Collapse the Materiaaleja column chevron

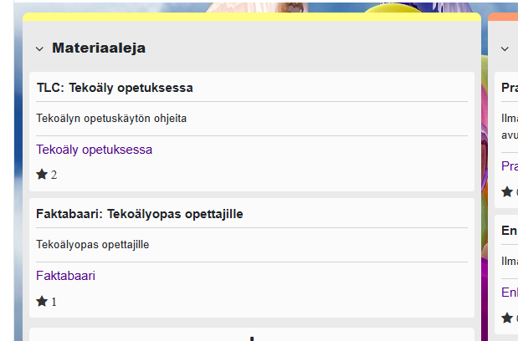tap(39, 49)
